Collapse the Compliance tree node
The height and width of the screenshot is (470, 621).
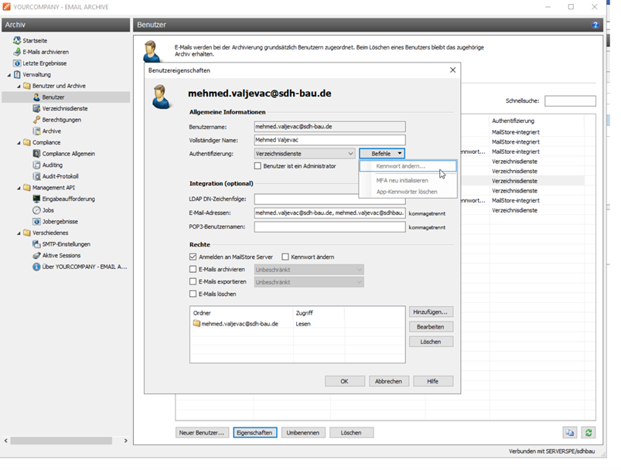pyautogui.click(x=19, y=143)
